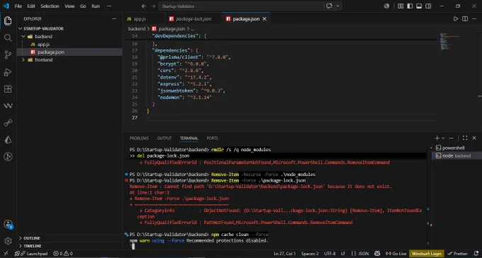Open the Run and Debug view
The height and width of the screenshot is (258, 482).
coord(8,72)
